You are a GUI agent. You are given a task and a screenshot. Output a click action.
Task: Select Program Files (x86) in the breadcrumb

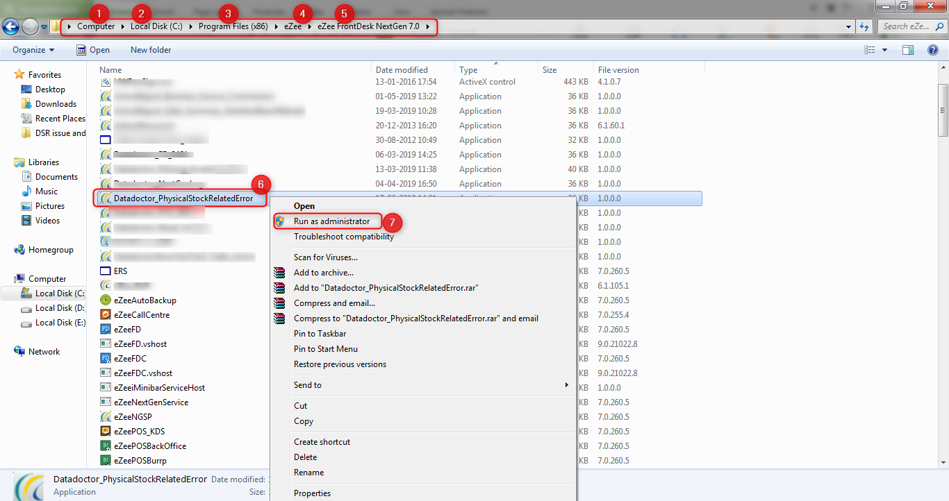click(233, 26)
